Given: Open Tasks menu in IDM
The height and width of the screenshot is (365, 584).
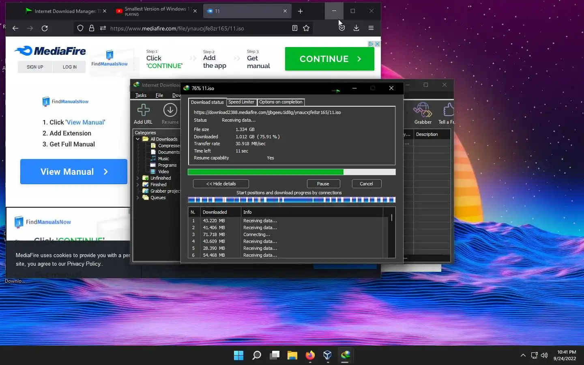Looking at the screenshot, I should (141, 95).
